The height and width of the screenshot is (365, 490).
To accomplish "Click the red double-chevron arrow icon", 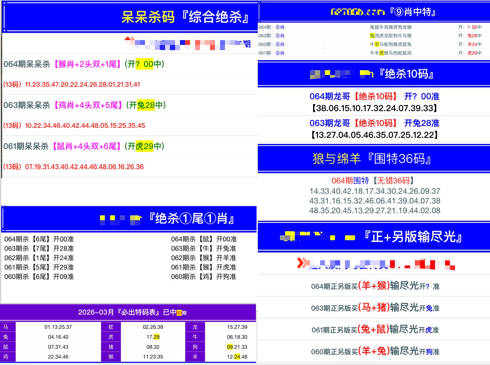I will point(301,263).
